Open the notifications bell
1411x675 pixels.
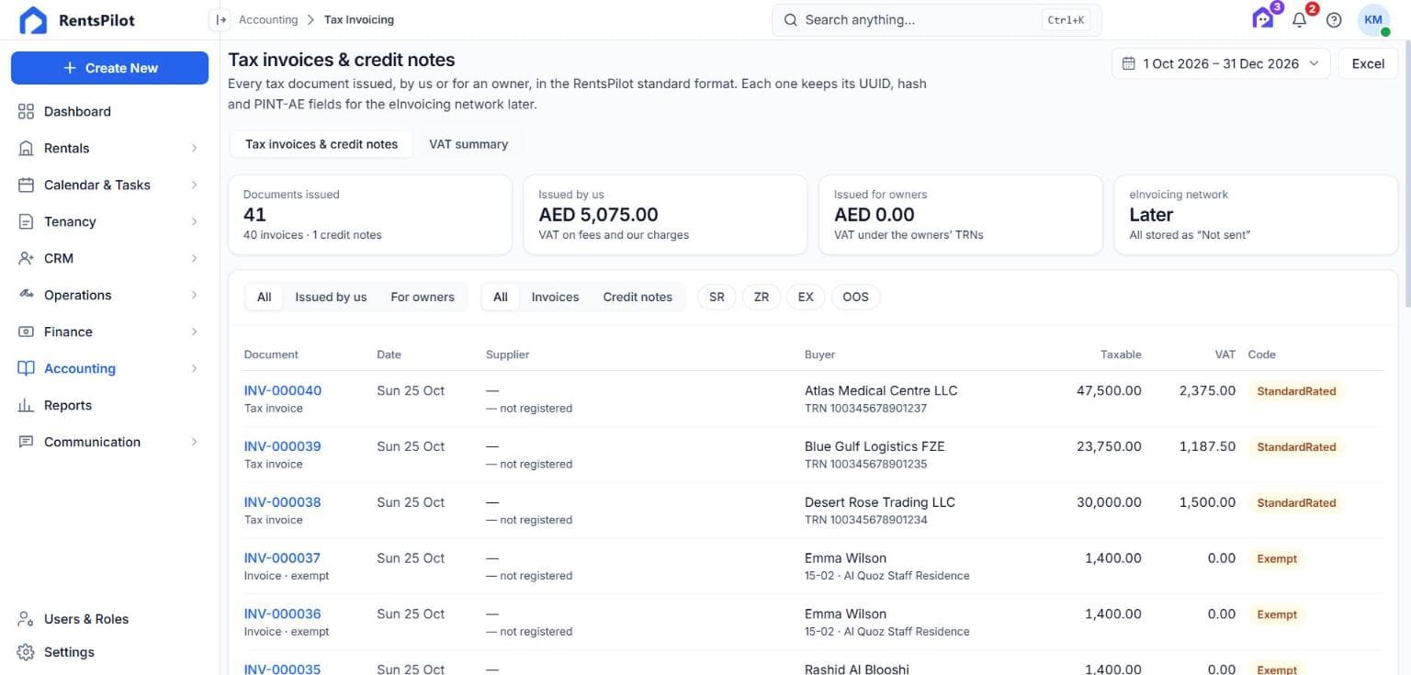pos(1299,19)
